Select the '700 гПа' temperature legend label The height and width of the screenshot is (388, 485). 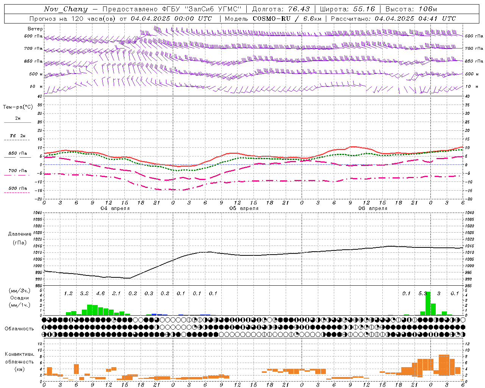click(x=17, y=171)
